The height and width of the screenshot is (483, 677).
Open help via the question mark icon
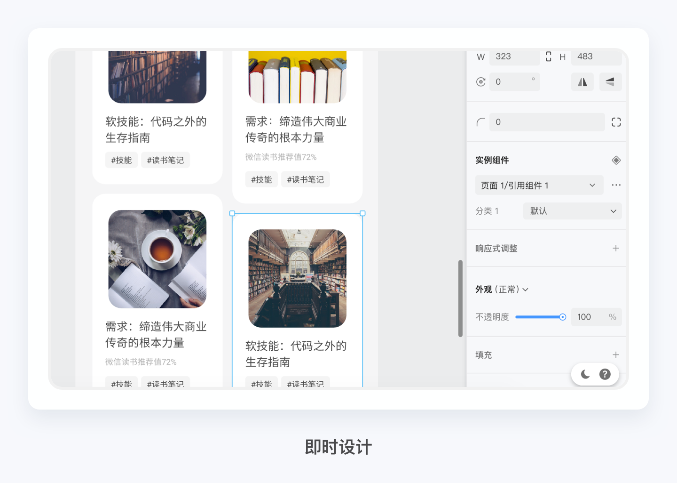(605, 374)
